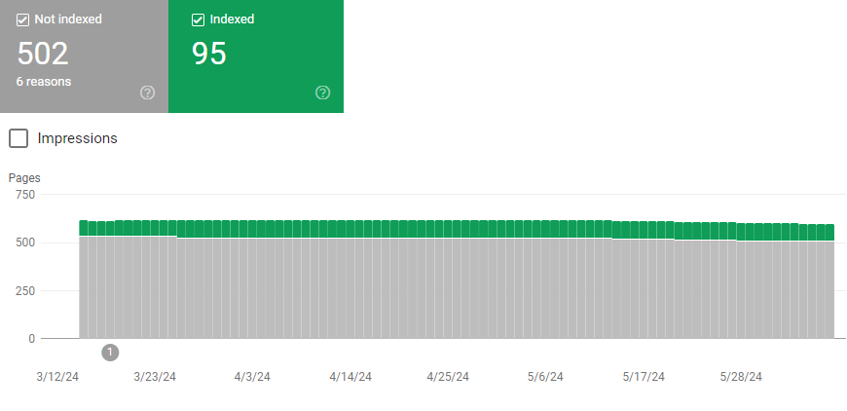Click the Impressions label text
This screenshot has height=411, width=847.
77,138
